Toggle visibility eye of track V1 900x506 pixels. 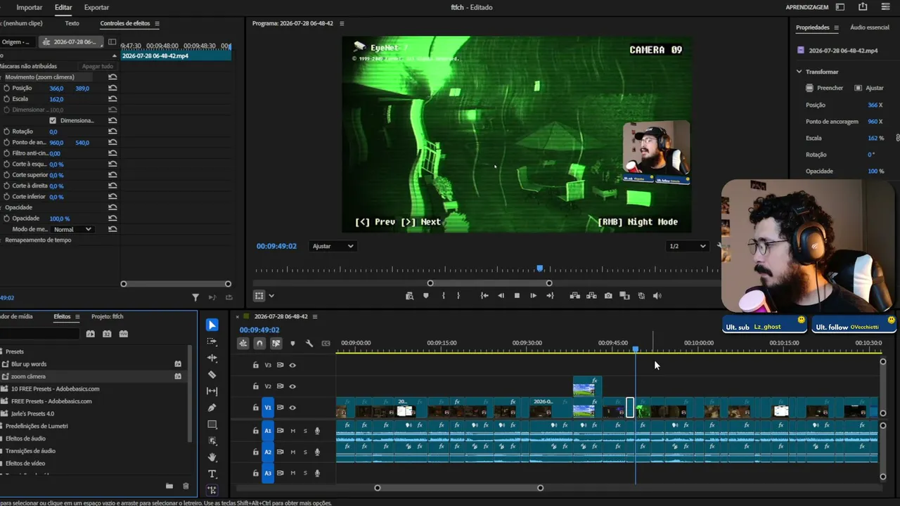292,408
